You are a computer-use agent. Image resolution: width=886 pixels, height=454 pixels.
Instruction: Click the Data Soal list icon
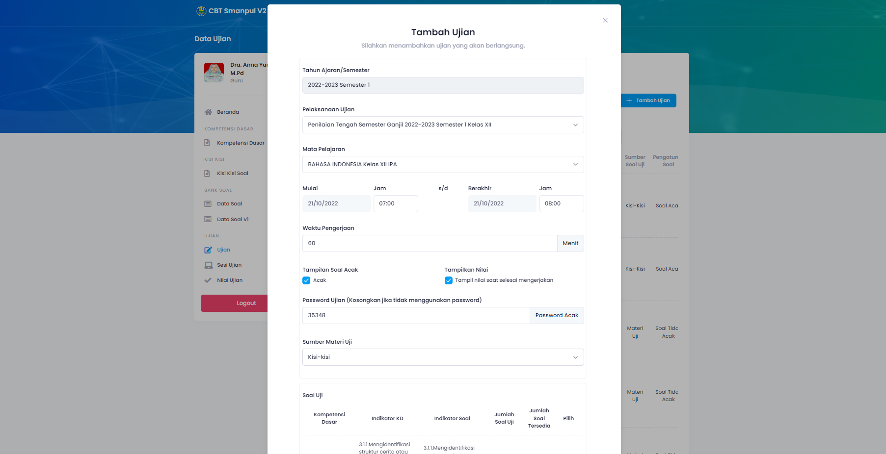click(208, 204)
